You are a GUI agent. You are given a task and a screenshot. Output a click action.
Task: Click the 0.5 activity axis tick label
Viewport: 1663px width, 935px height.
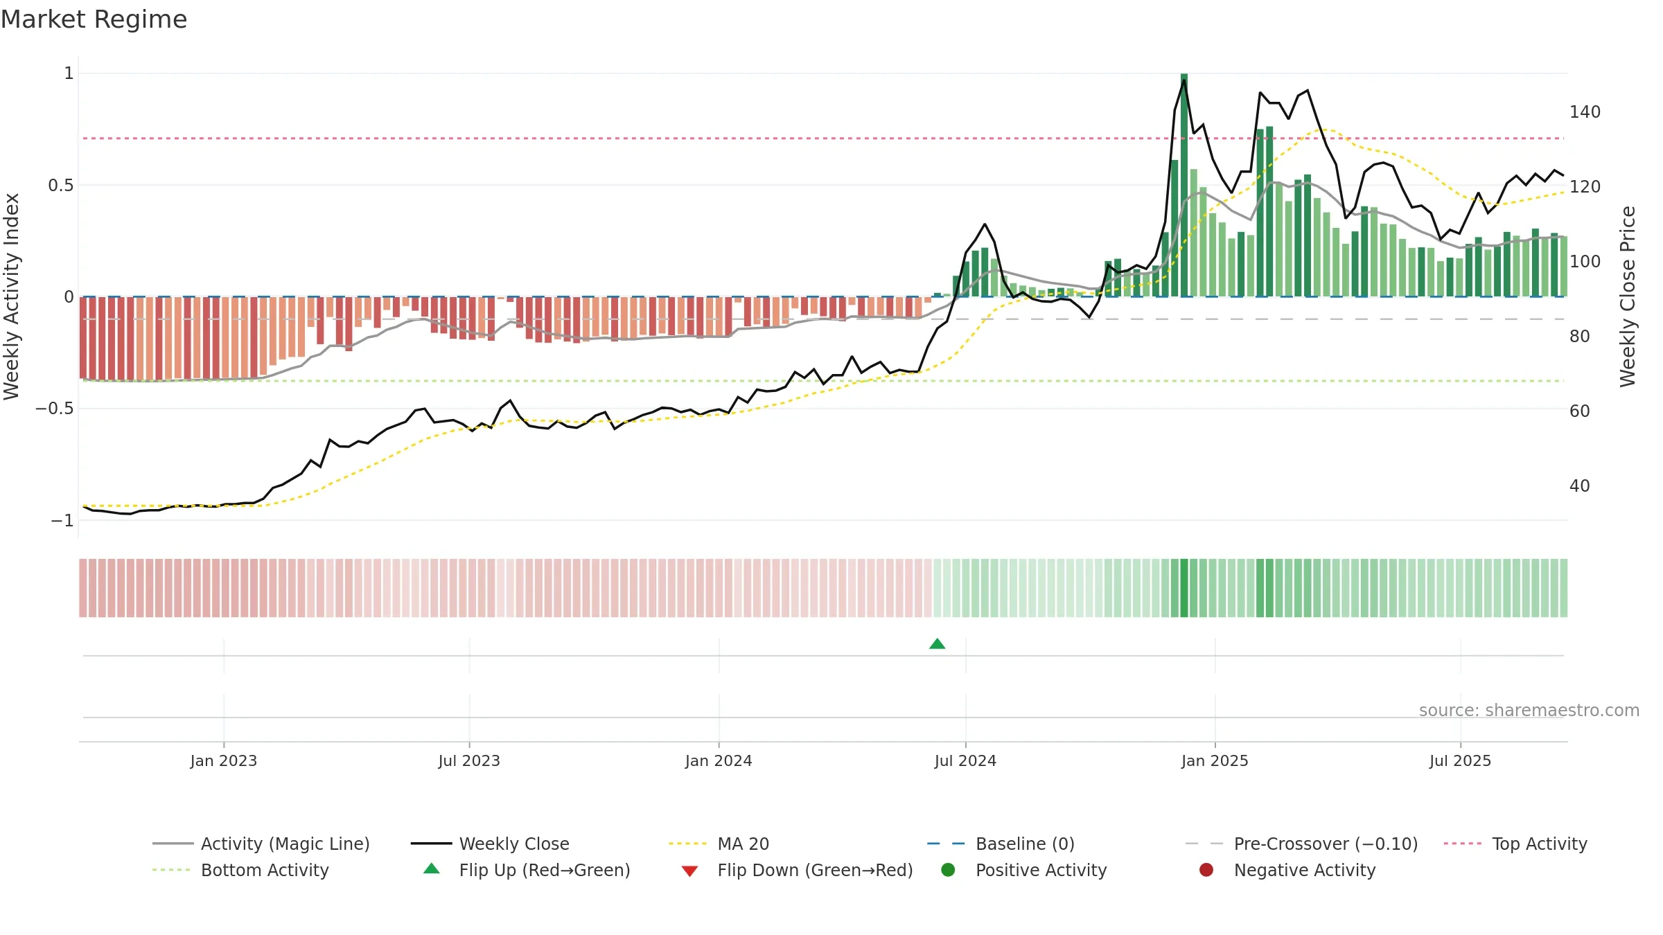pyautogui.click(x=61, y=186)
